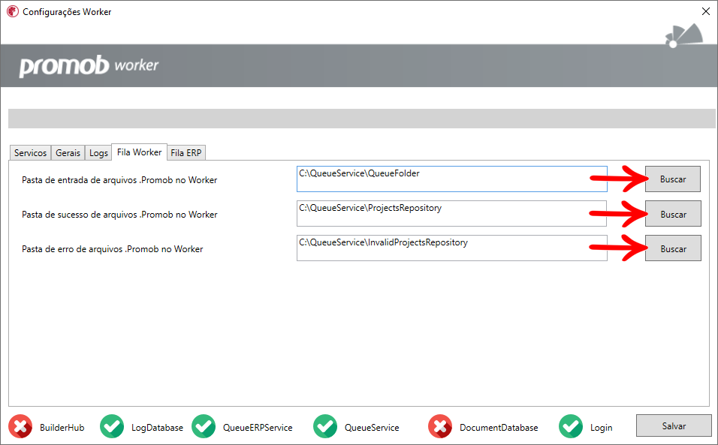
Task: Edit the InvalidProjectsRepository path field
Action: 452,248
